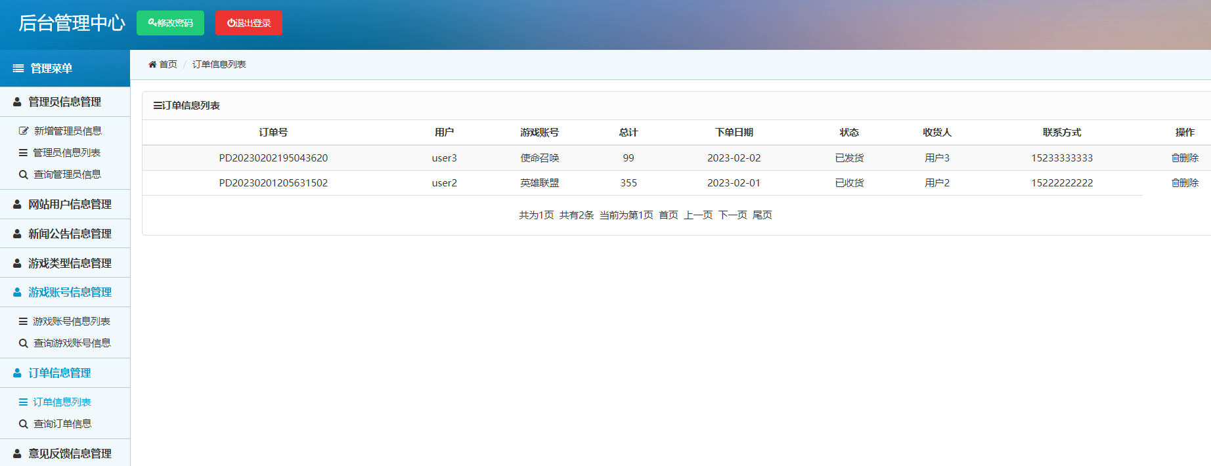This screenshot has height=466, width=1211.
Task: Click the 后台管理中心 title
Action: (x=72, y=23)
